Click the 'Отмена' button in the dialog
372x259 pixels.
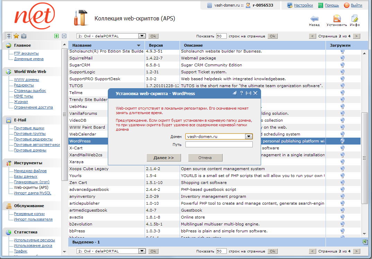(205, 158)
